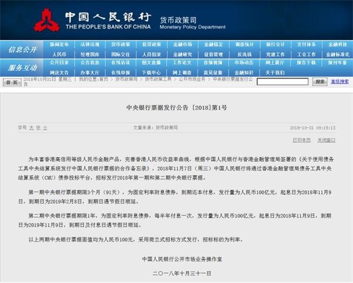The height and width of the screenshot is (283, 353).
Task: Open 公告信息 in the 服务互动 row
Action: 89,62
